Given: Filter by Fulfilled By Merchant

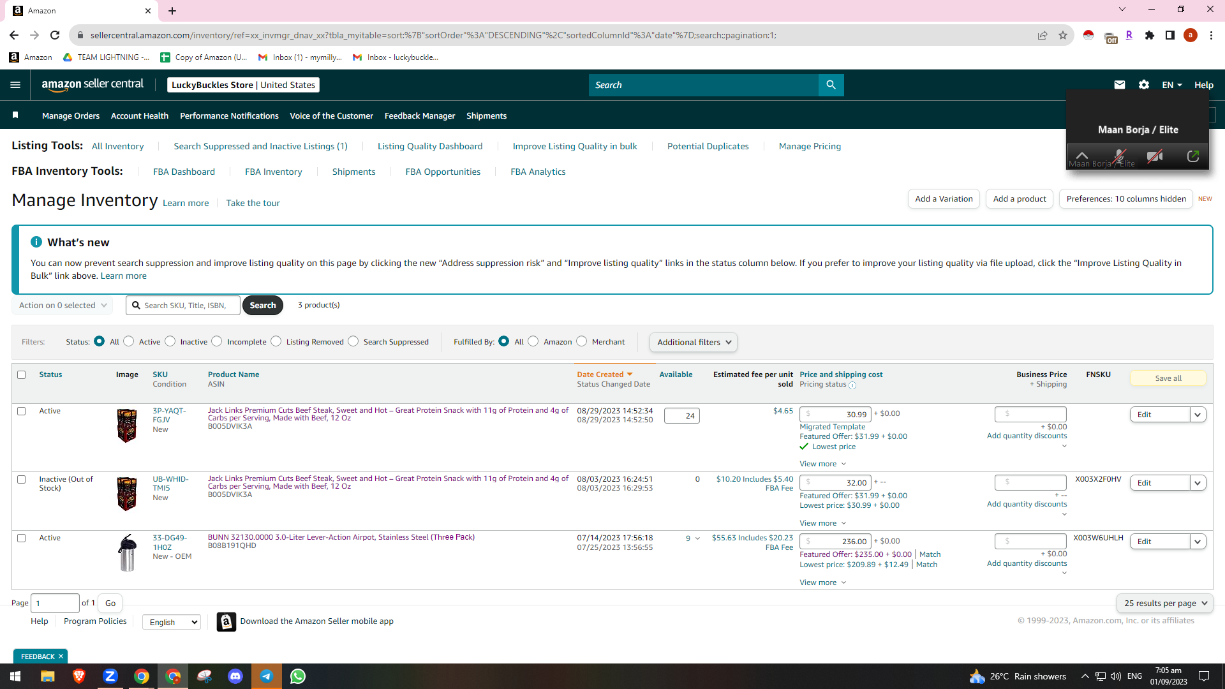Looking at the screenshot, I should coord(582,341).
